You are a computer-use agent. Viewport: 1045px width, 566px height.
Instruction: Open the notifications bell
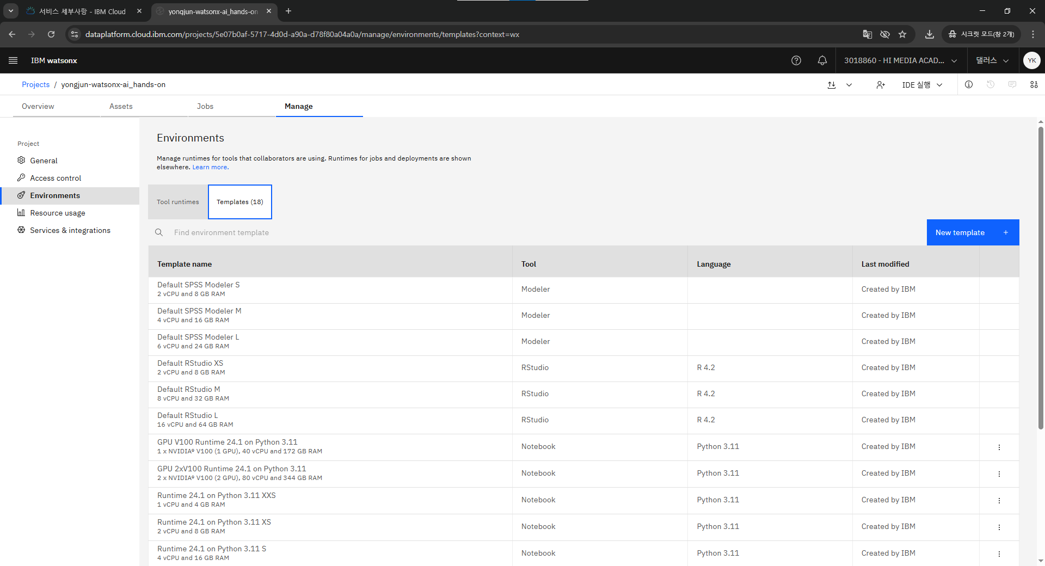click(x=822, y=60)
